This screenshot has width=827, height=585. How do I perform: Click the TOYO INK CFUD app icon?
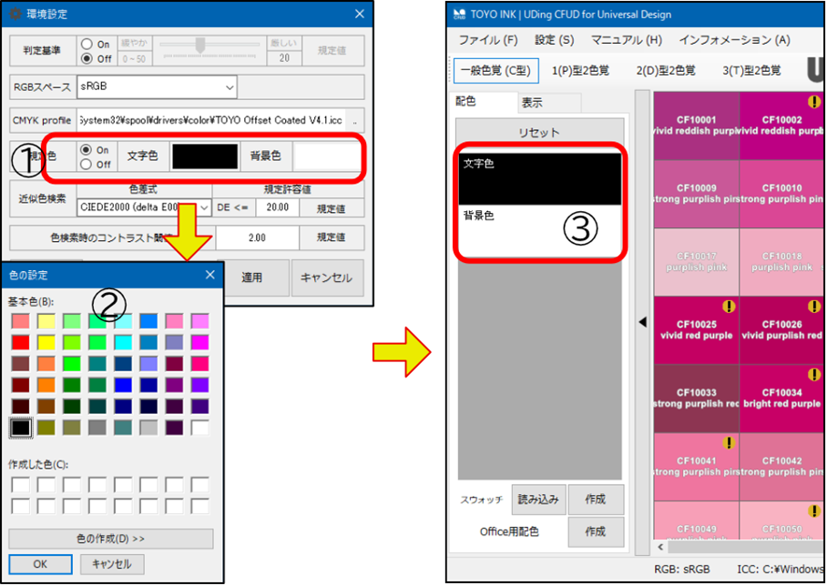(458, 14)
